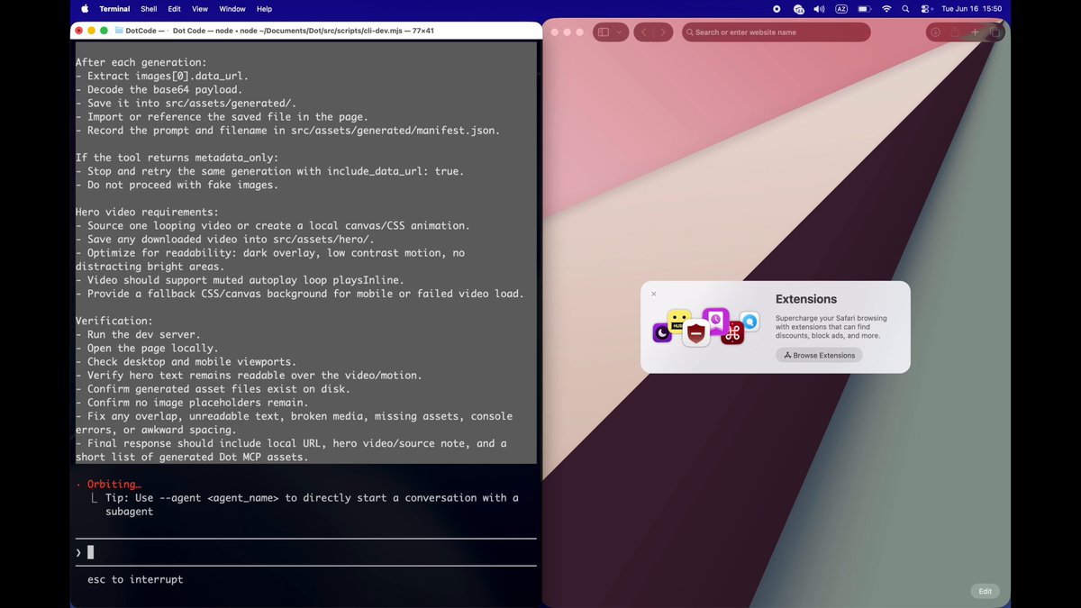The image size is (1081, 608).
Task: Open the volume control in menu bar
Action: coord(819,8)
